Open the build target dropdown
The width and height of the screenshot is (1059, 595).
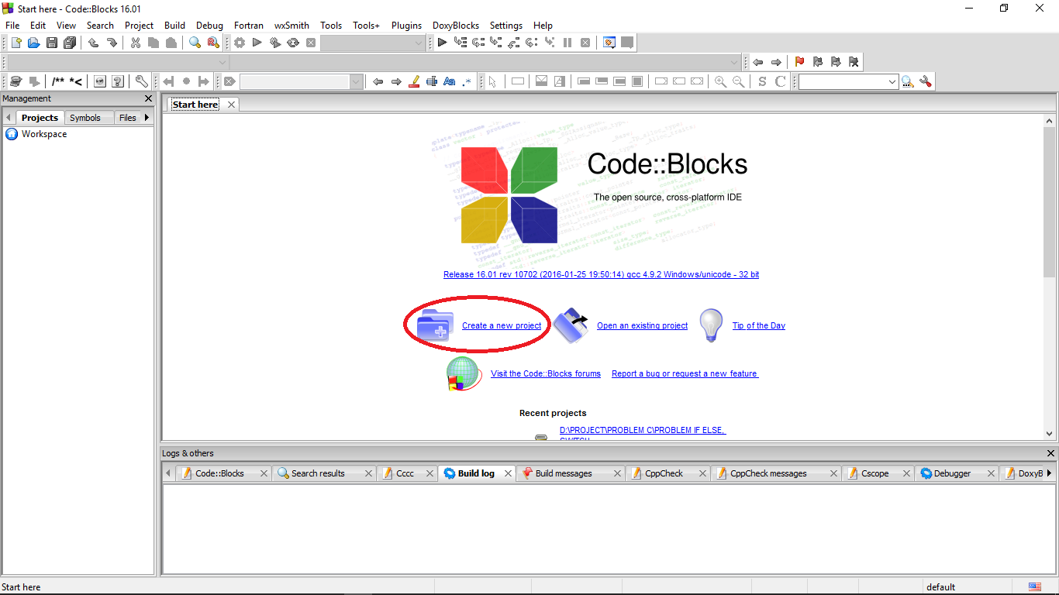373,43
